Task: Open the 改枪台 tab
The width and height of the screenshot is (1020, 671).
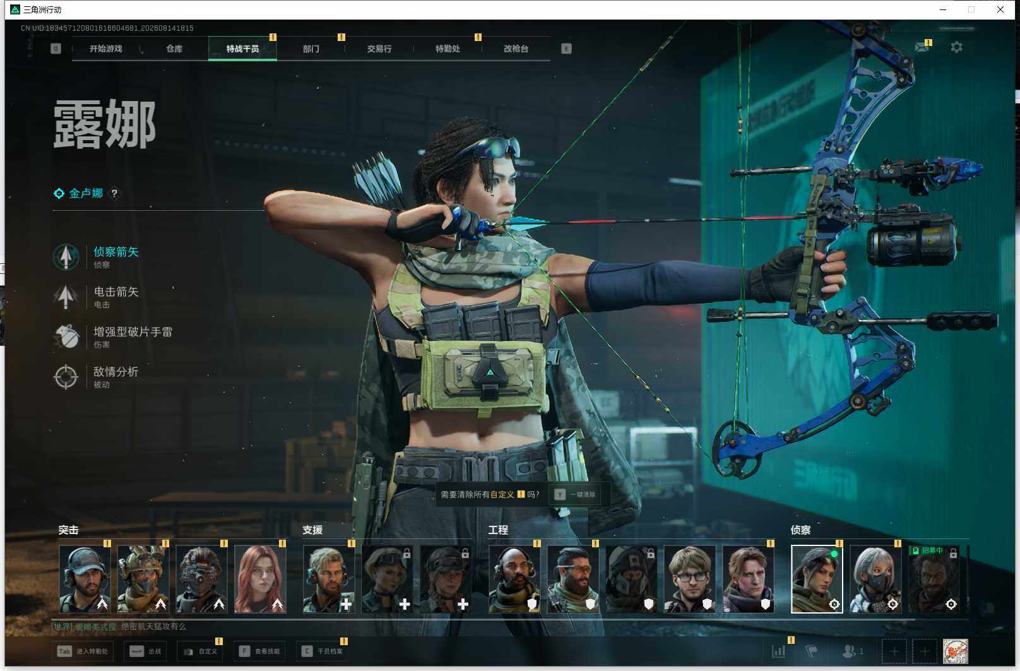Action: pyautogui.click(x=516, y=49)
